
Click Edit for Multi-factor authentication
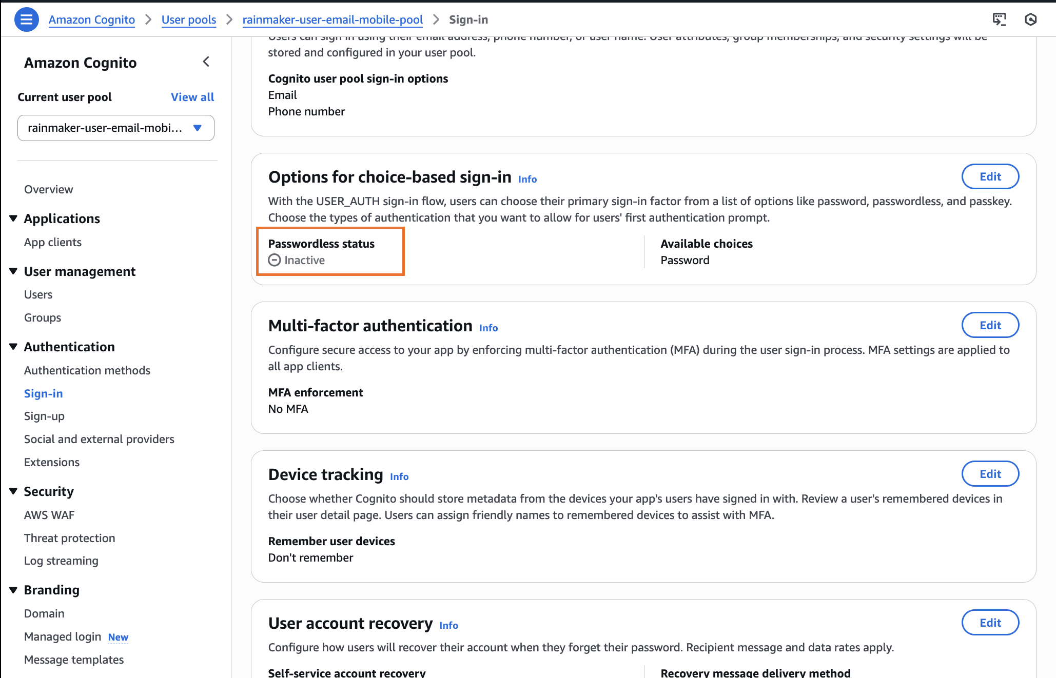click(990, 325)
